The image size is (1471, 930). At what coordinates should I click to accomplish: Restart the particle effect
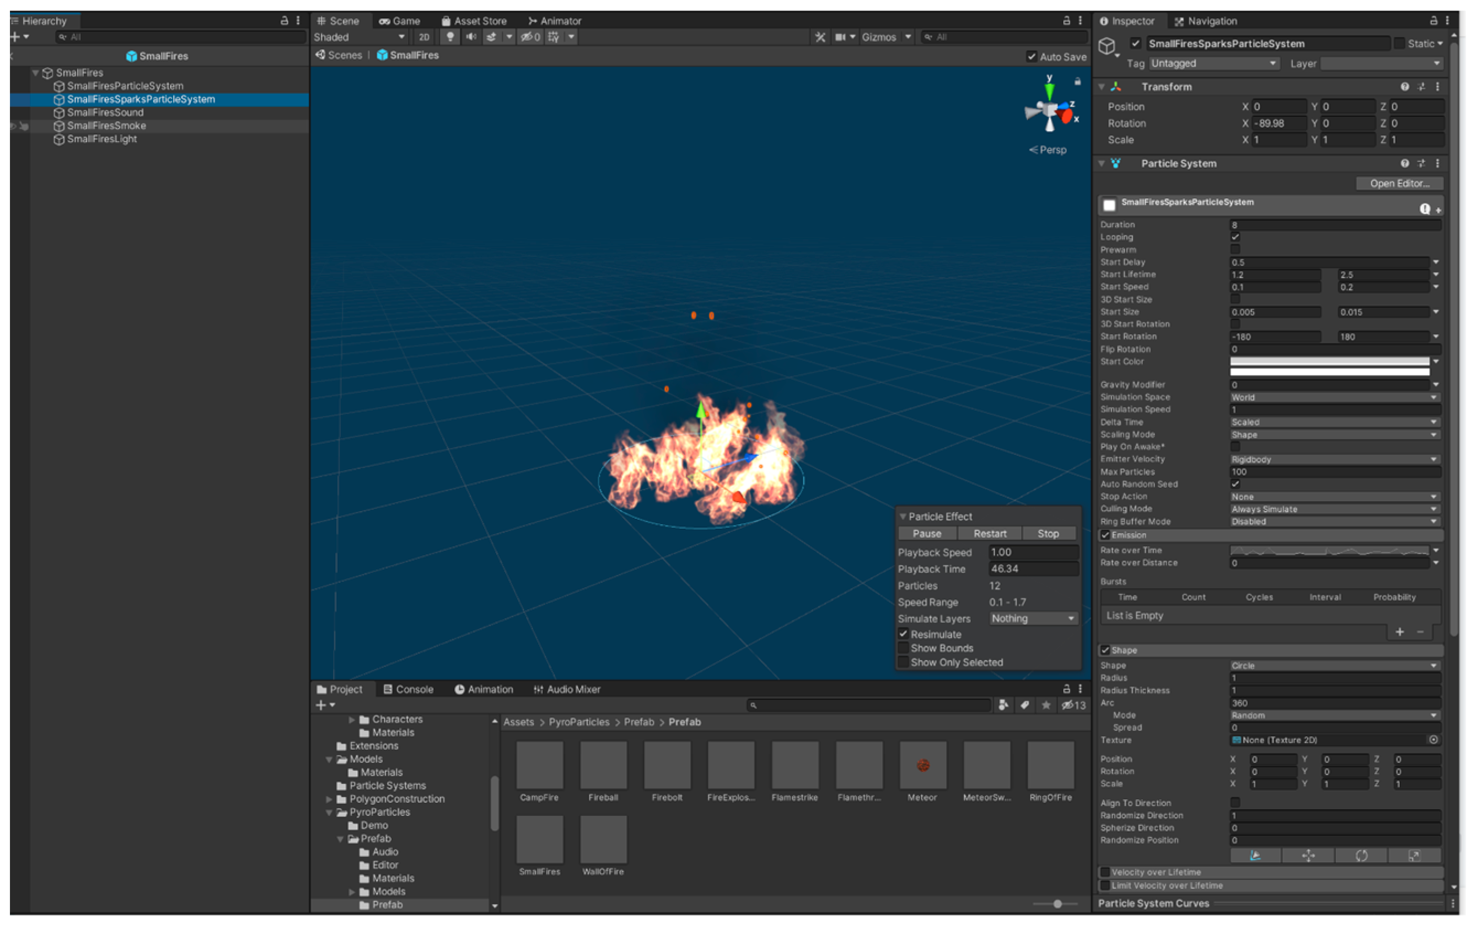click(990, 533)
